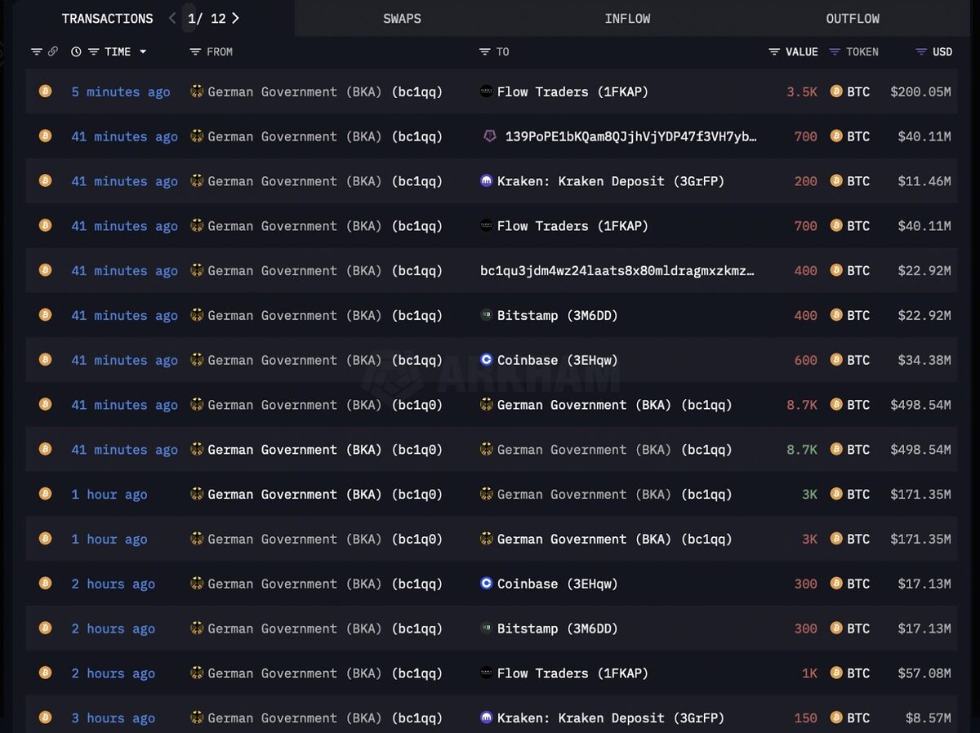Open Flow Traders (1FKAP) in the 3.5K row

click(572, 91)
